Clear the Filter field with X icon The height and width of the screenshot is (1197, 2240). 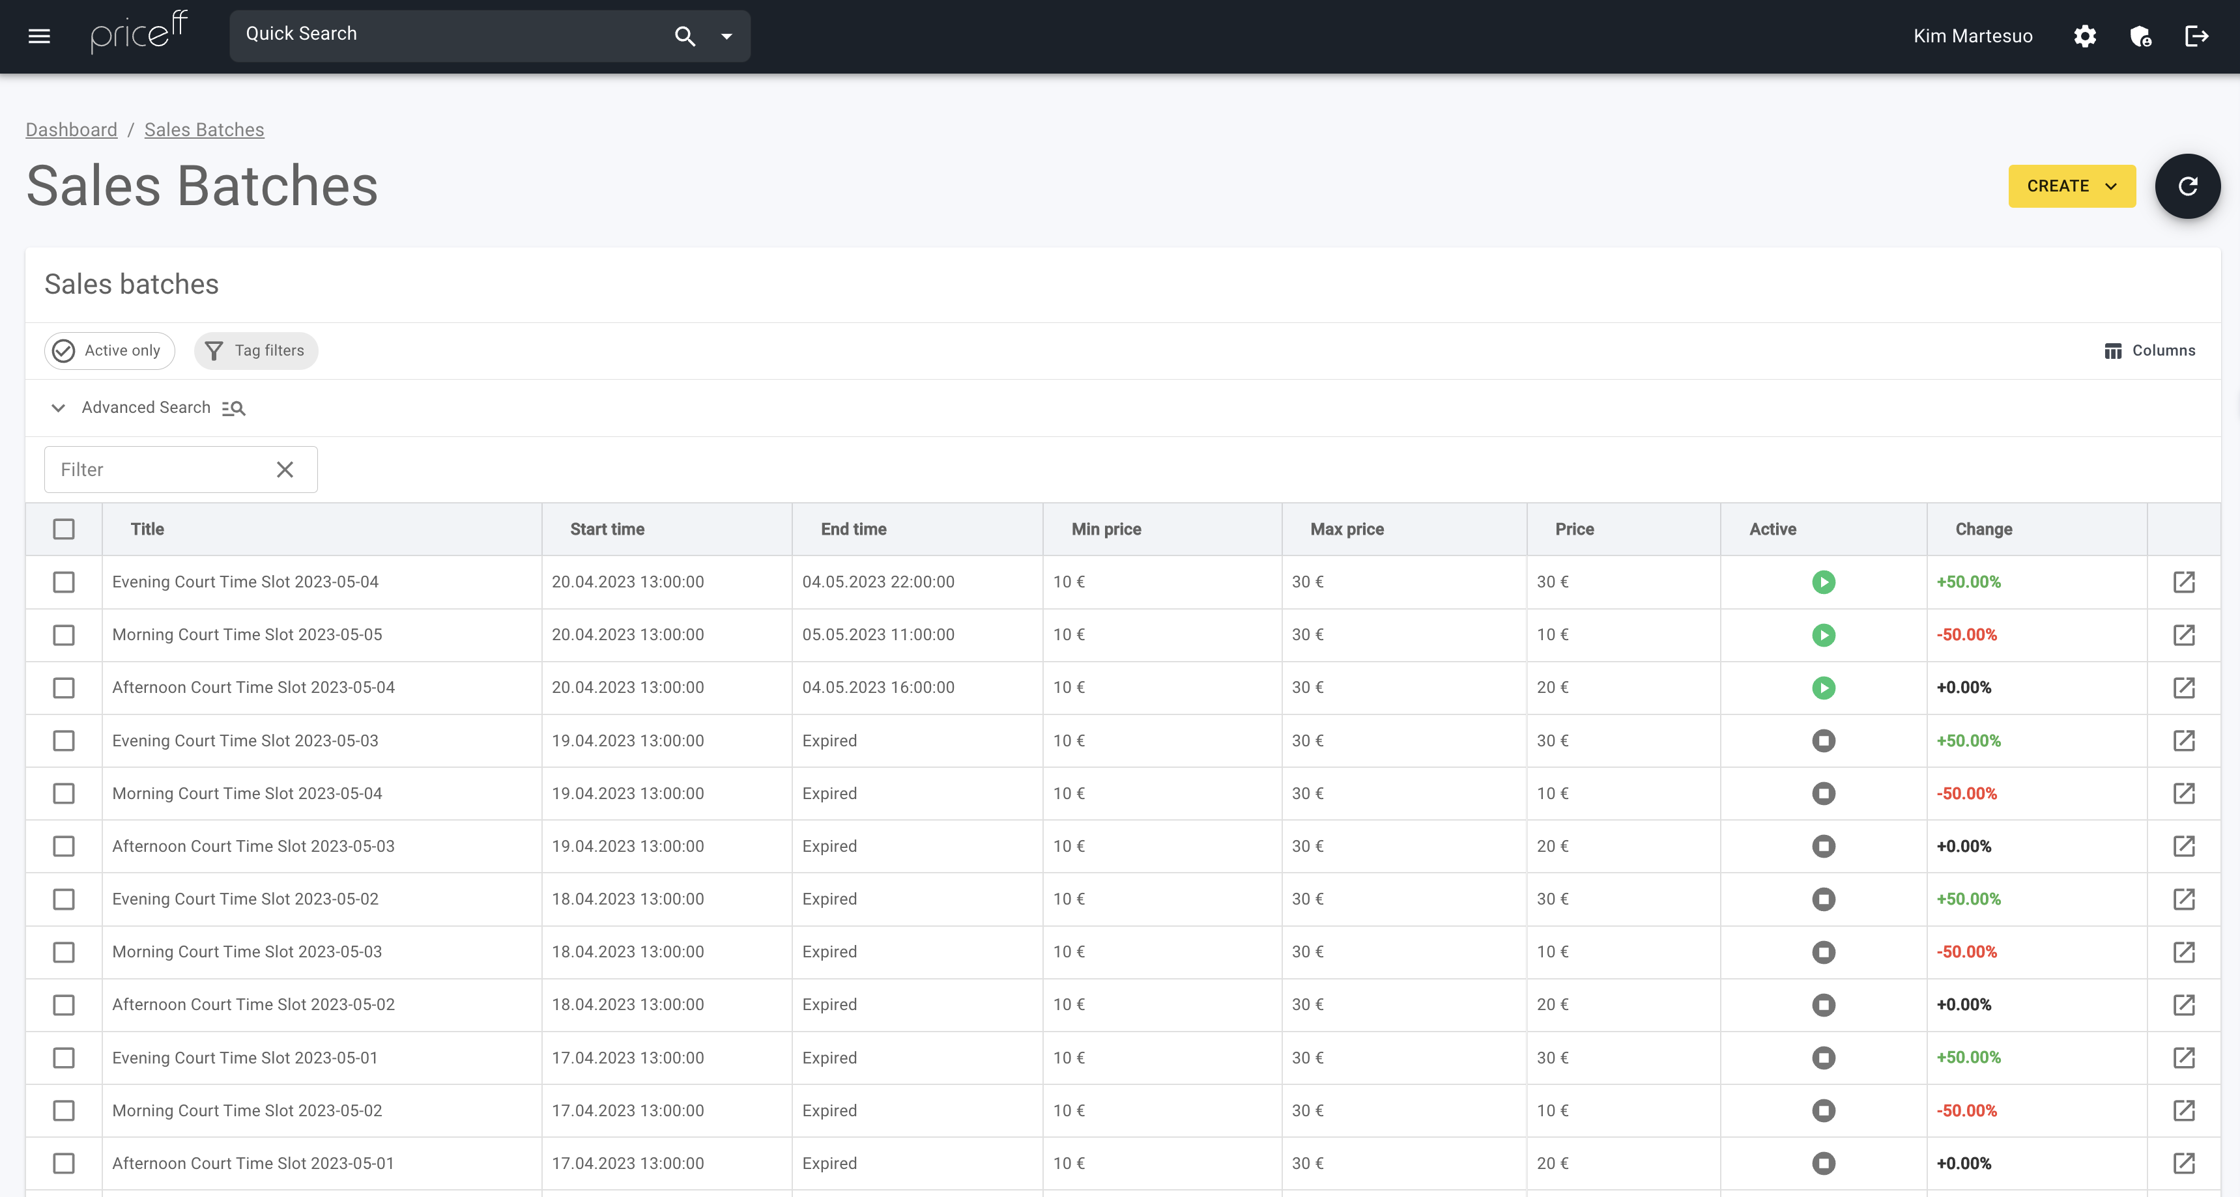click(x=284, y=470)
